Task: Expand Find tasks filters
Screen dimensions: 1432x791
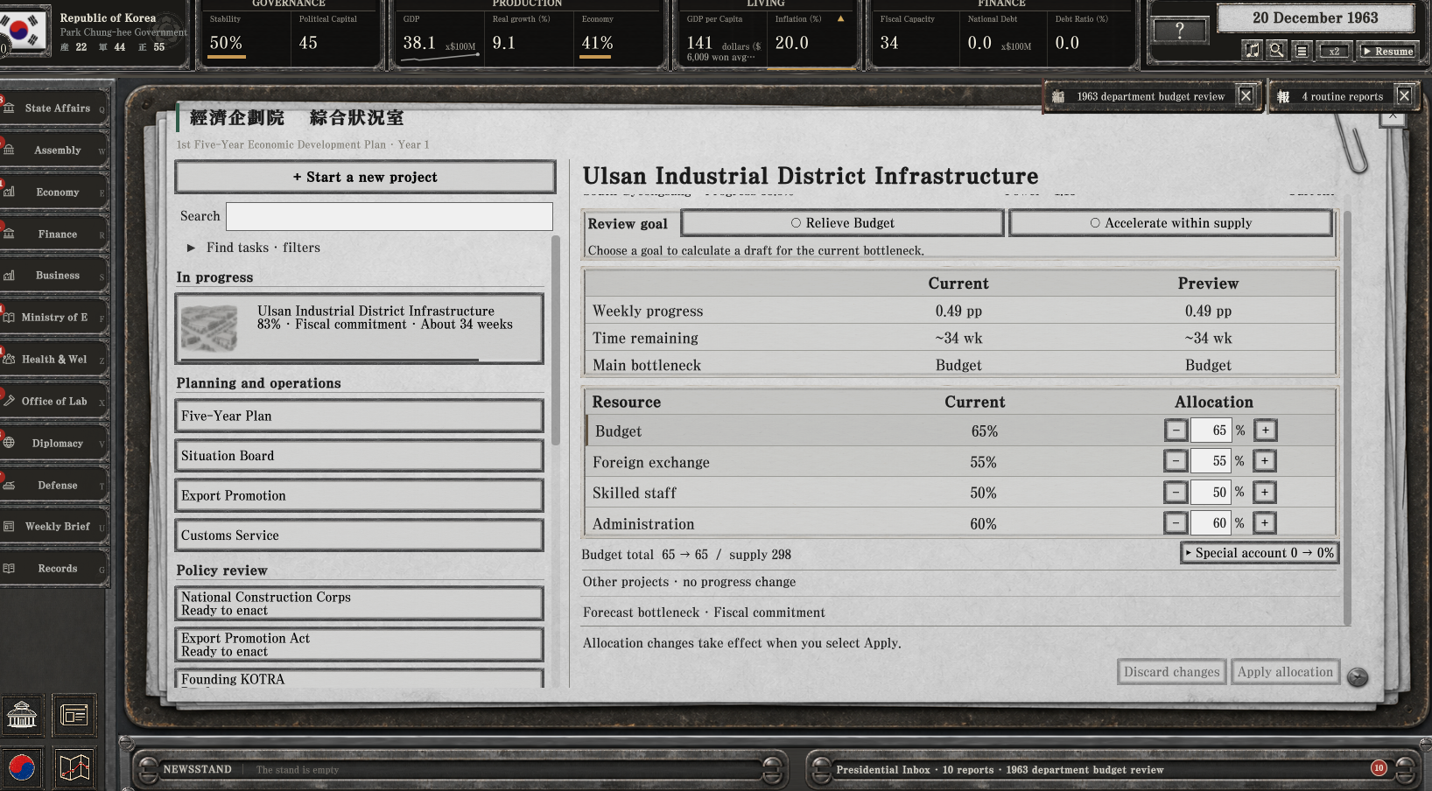Action: [254, 248]
